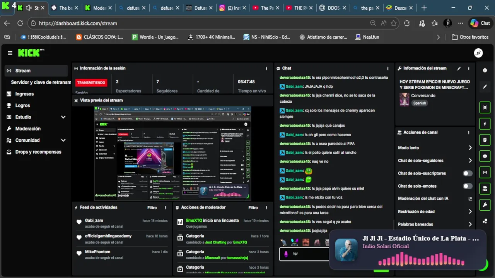Open Acciones de moderador options menu
This screenshot has width=495, height=278.
(266, 208)
